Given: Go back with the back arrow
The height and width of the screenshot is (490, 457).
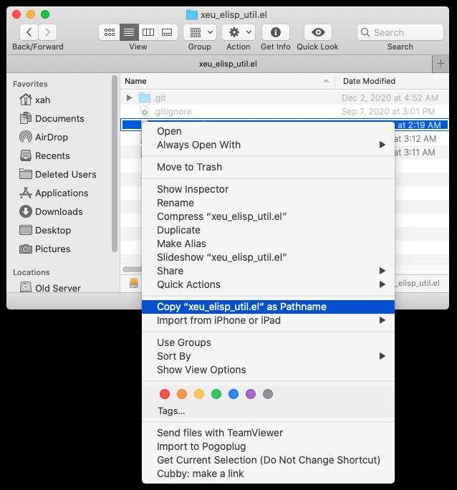Looking at the screenshot, I should [x=29, y=32].
